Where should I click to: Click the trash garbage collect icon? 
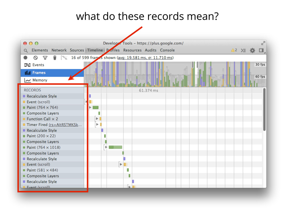click(55, 58)
